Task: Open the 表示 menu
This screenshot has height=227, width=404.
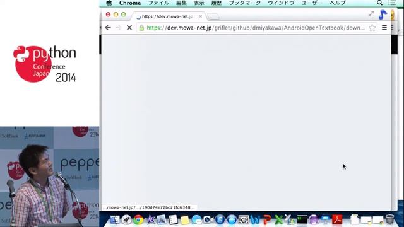Action: point(199,3)
